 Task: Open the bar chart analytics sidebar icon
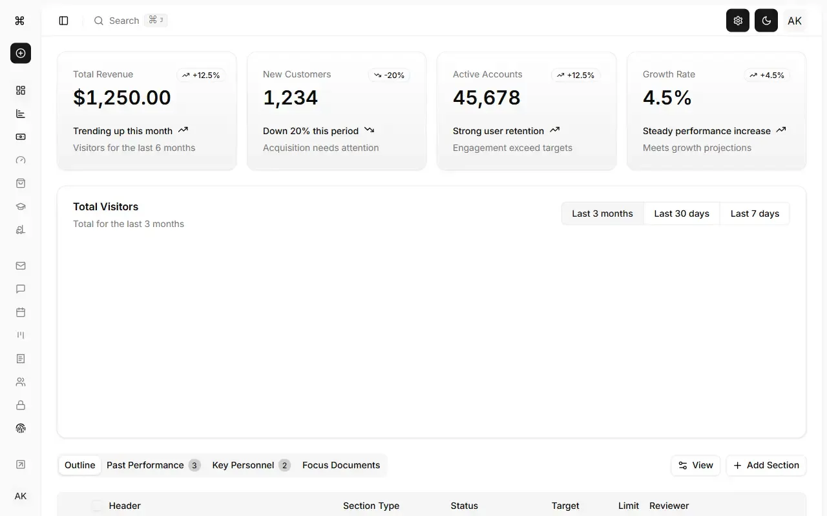21,114
